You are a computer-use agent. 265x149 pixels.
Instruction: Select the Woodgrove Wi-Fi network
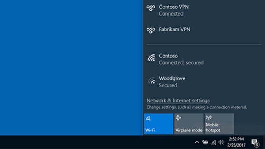coord(204,82)
